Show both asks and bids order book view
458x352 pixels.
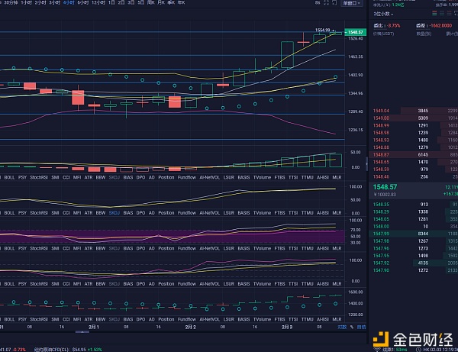(434, 13)
